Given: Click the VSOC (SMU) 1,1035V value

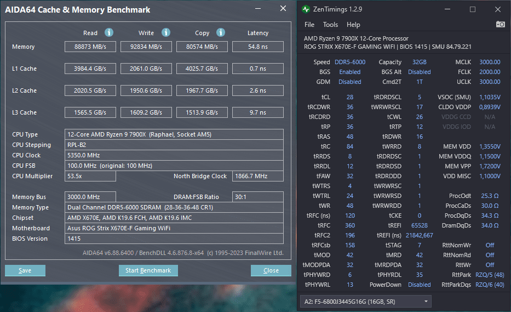Looking at the screenshot, I should pyautogui.click(x=490, y=97).
